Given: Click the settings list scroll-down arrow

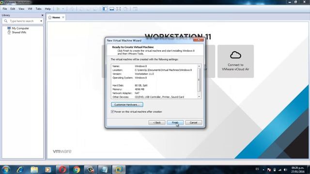Looking at the screenshot, I should [199, 97].
